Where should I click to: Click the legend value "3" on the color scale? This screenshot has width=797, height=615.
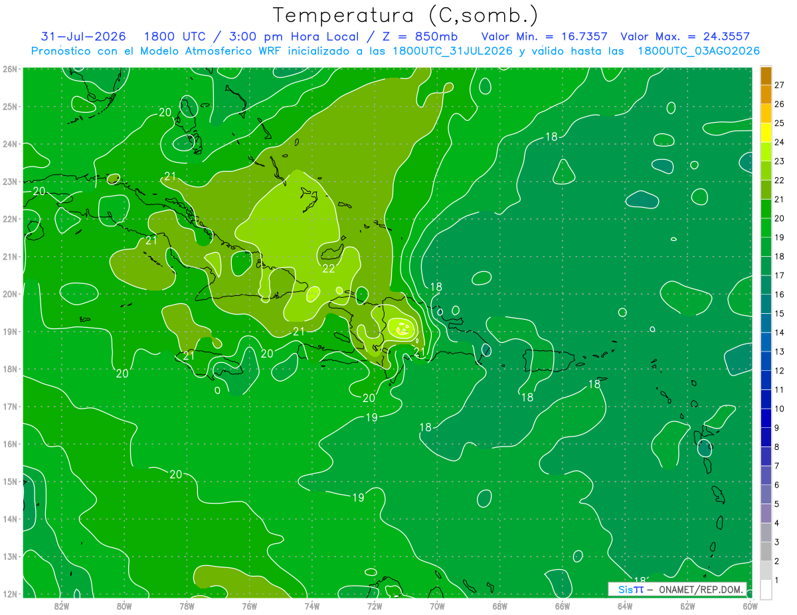pyautogui.click(x=777, y=542)
